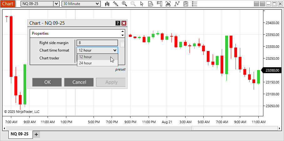Screen dimensions: 284x141
Task: Add a new chart tab with plus
Action: pyautogui.click(x=36, y=134)
